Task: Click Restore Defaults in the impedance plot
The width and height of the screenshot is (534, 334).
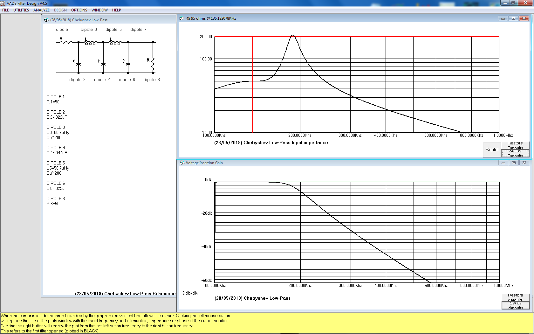Action: pyautogui.click(x=515, y=145)
